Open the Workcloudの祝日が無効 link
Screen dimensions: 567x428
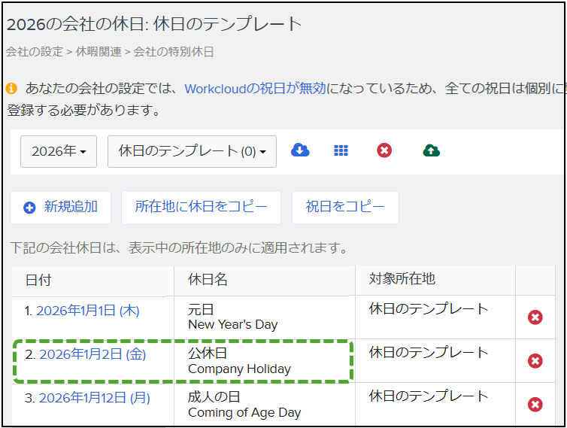coord(256,89)
